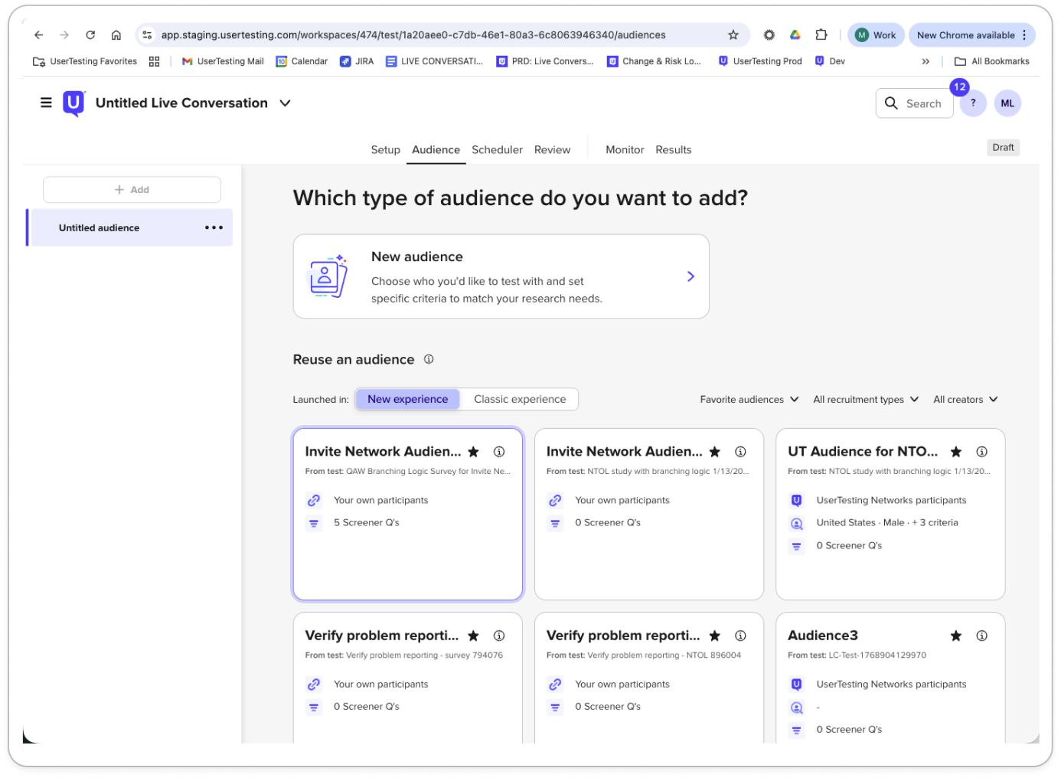Expand the Favorite audiences dropdown
The image size is (1061, 778).
pos(749,399)
